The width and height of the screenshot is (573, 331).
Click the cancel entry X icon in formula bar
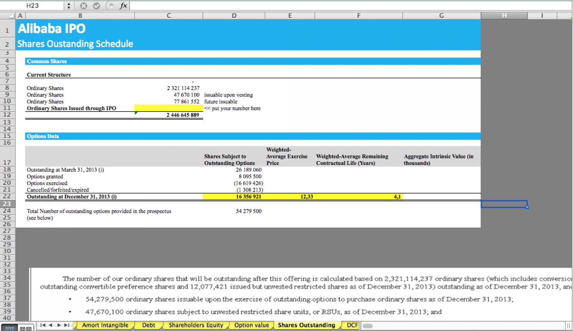click(84, 6)
